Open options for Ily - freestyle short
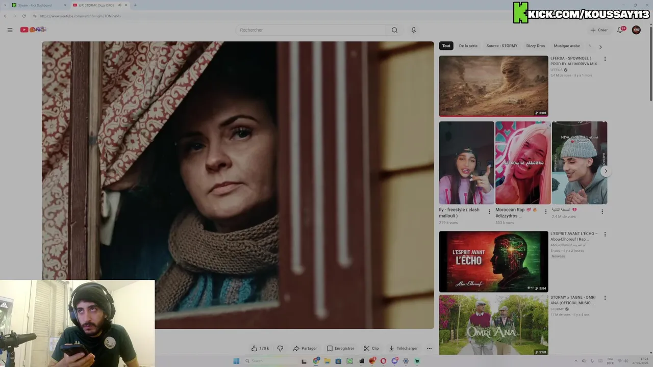 (x=489, y=212)
